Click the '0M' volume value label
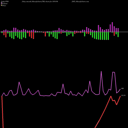Viewport: 128px width, 128px height. point(122,89)
